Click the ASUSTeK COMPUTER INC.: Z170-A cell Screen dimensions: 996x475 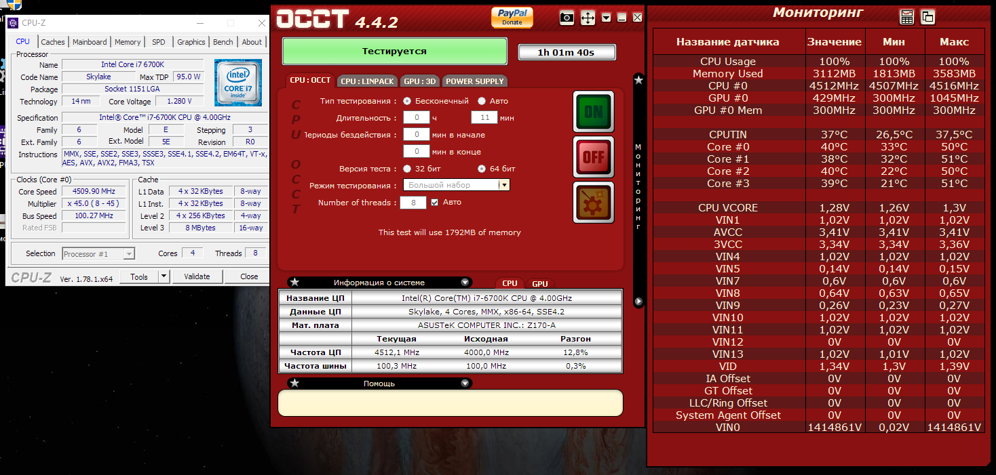(x=487, y=325)
